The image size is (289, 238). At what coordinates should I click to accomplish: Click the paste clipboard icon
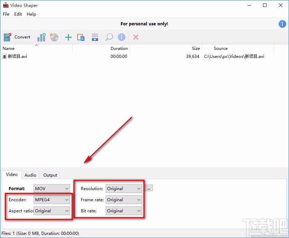click(x=81, y=37)
